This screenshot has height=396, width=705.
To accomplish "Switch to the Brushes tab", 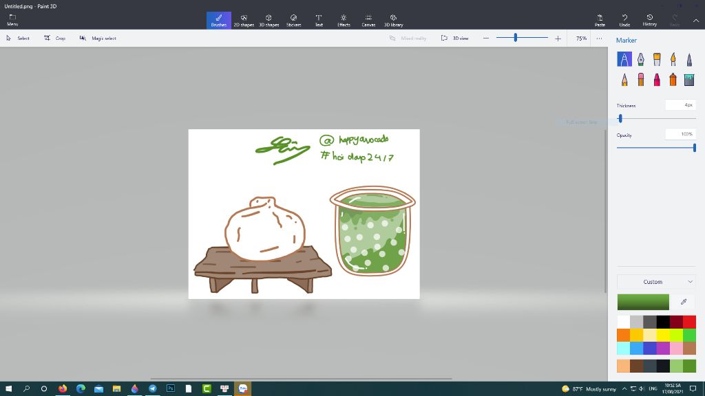I will coord(219,20).
